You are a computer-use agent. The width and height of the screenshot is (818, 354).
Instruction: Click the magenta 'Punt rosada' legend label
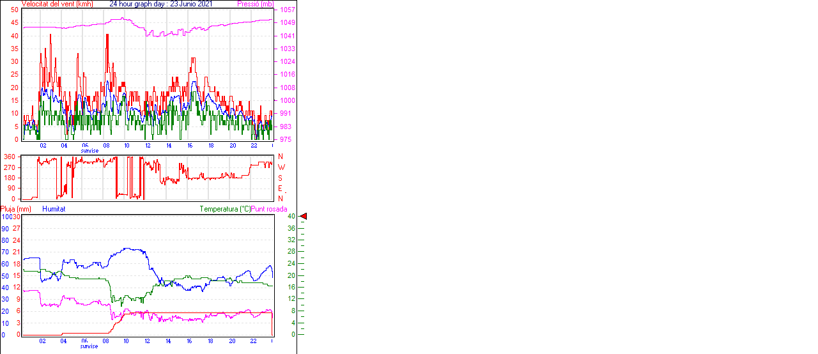pyautogui.click(x=269, y=209)
